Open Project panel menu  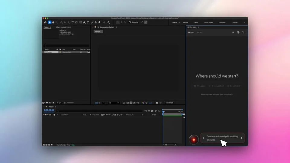pos(50,27)
